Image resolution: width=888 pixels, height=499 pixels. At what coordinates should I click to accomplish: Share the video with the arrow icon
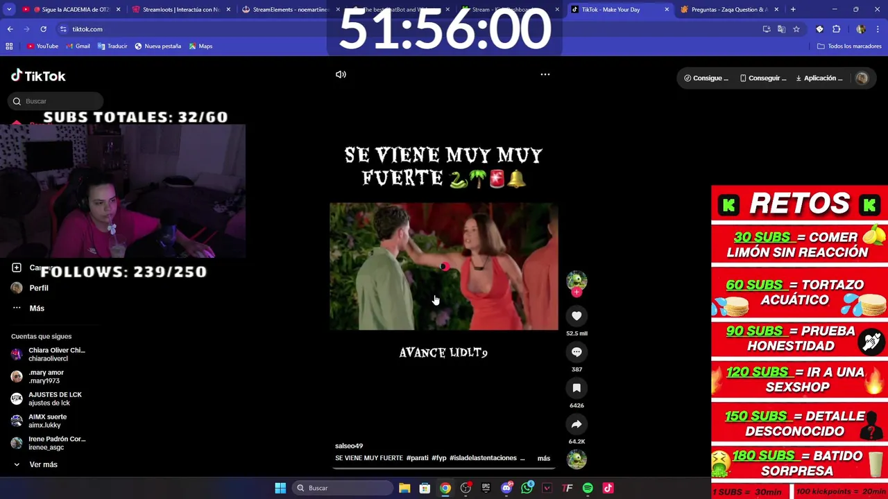[x=577, y=424]
